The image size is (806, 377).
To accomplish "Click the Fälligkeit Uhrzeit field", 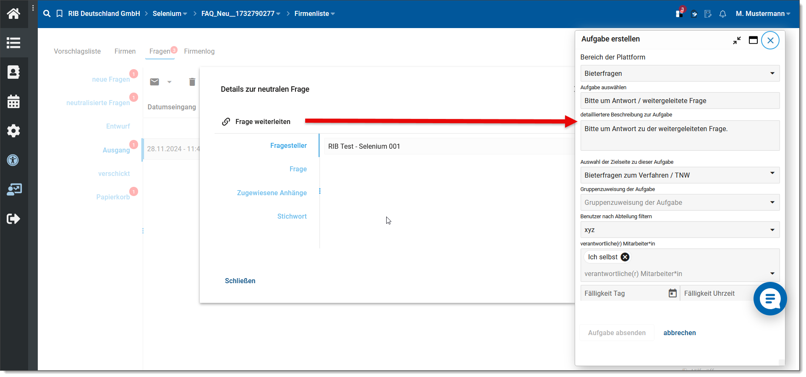I will click(717, 293).
